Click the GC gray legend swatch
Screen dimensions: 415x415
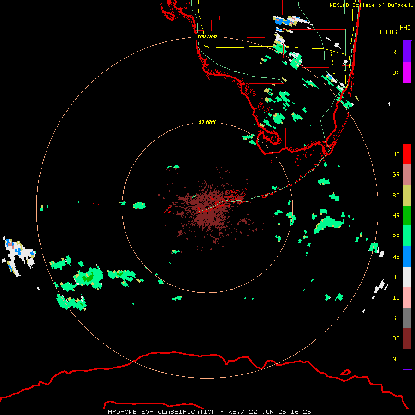point(407,318)
